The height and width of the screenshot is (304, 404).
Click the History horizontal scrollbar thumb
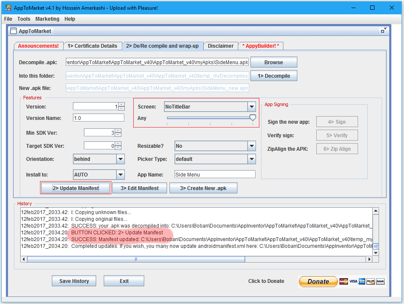[136, 259]
